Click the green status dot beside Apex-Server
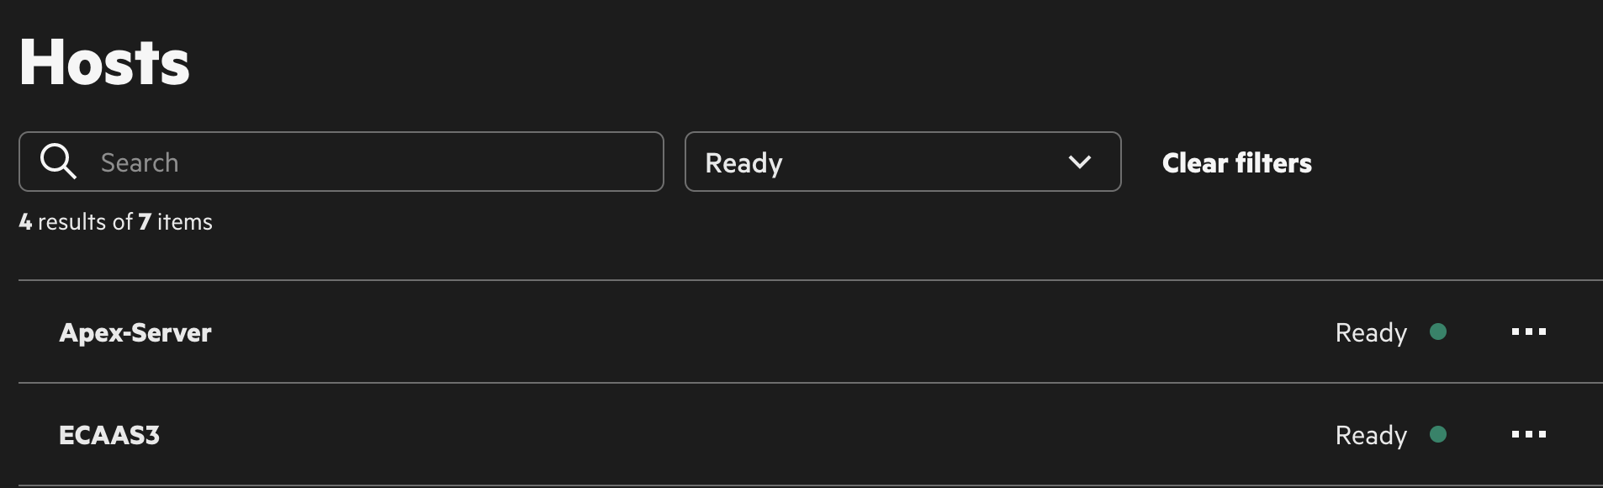 [x=1439, y=332]
